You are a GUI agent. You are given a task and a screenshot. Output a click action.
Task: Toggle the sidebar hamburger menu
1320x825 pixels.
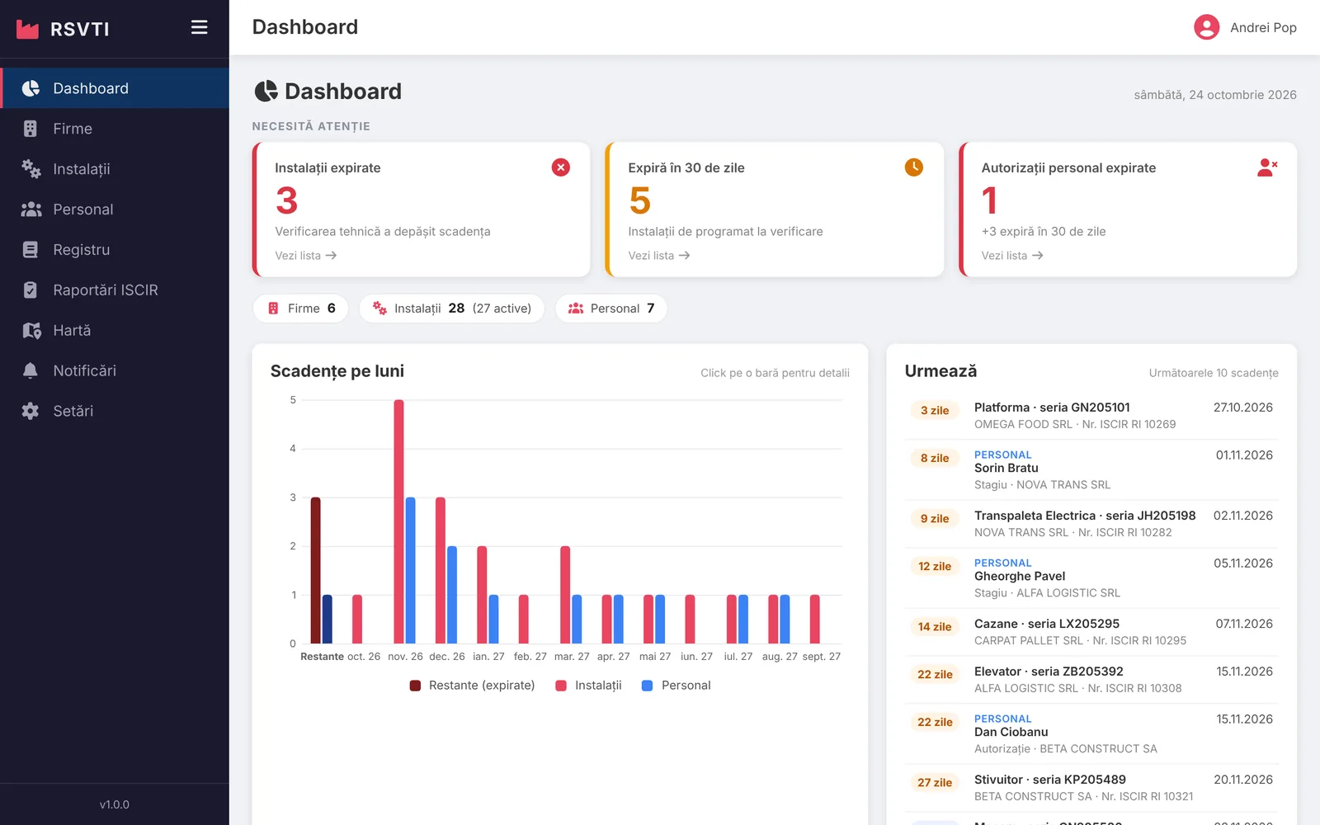(x=199, y=27)
